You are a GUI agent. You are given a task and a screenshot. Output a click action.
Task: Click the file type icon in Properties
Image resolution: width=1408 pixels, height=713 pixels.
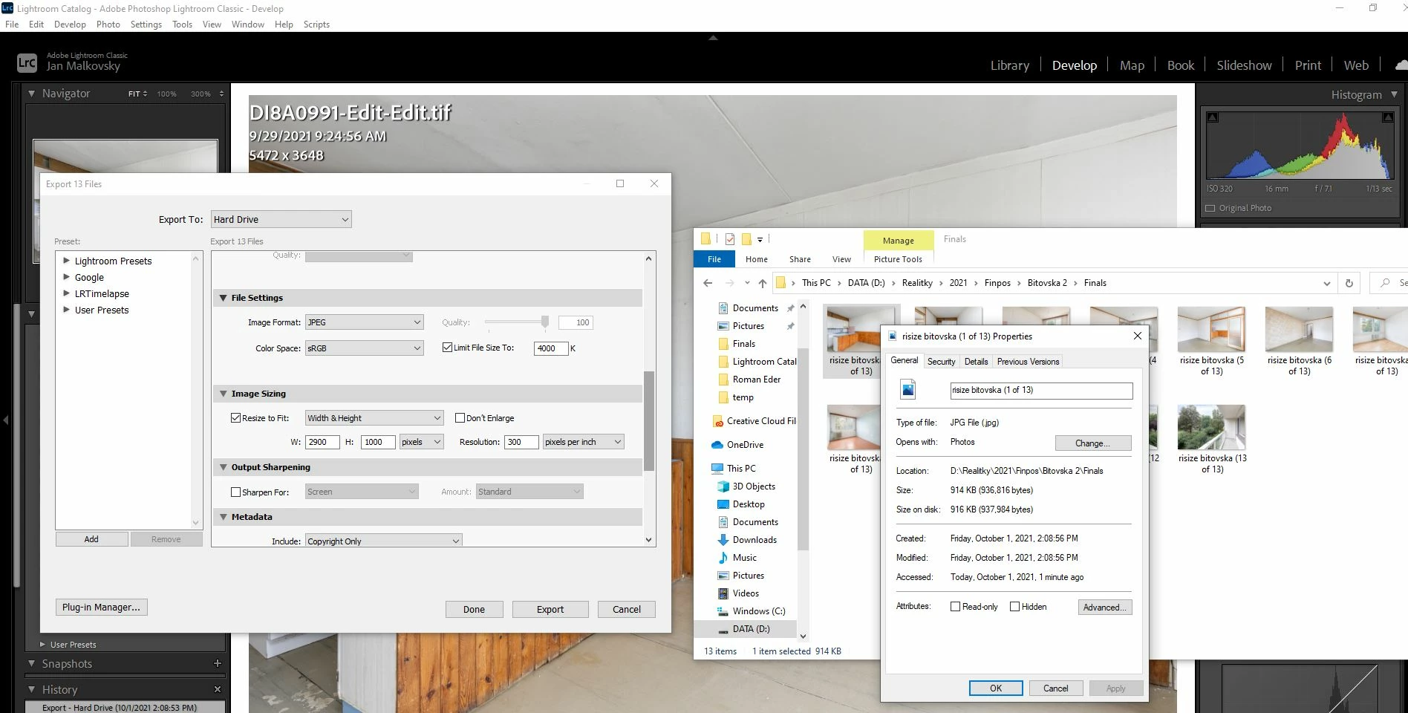coord(907,390)
